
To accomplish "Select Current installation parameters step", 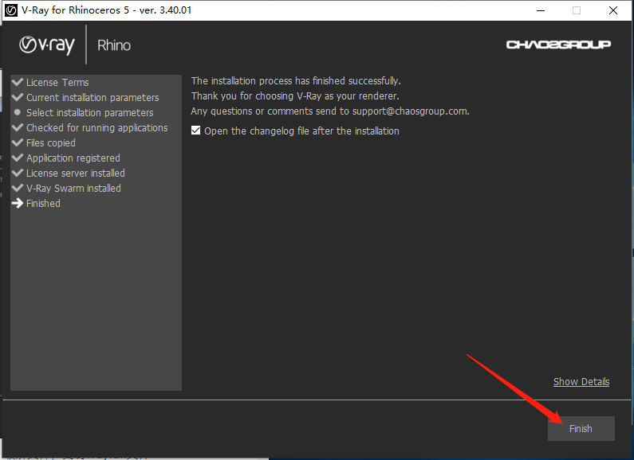I will coord(93,98).
